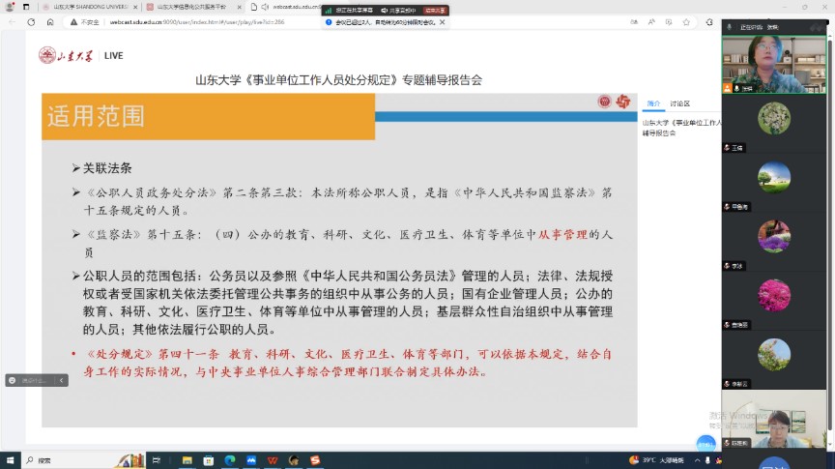
Task: Open Microsoft Edge from the taskbar
Action: pos(229,460)
